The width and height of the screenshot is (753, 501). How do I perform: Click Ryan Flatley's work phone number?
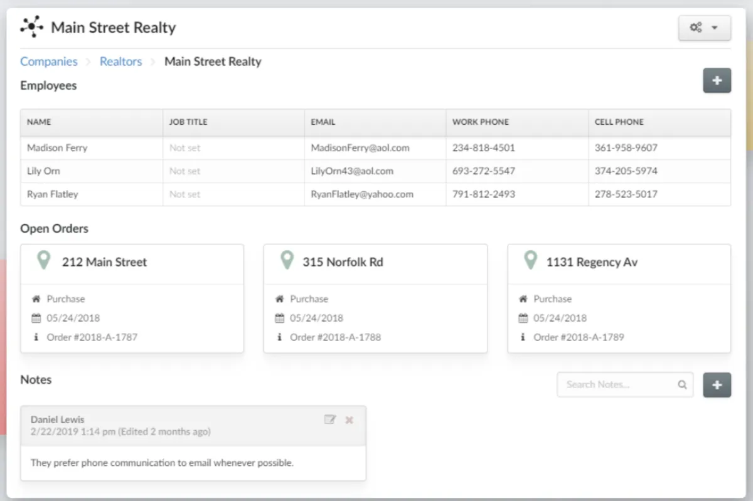click(x=483, y=194)
